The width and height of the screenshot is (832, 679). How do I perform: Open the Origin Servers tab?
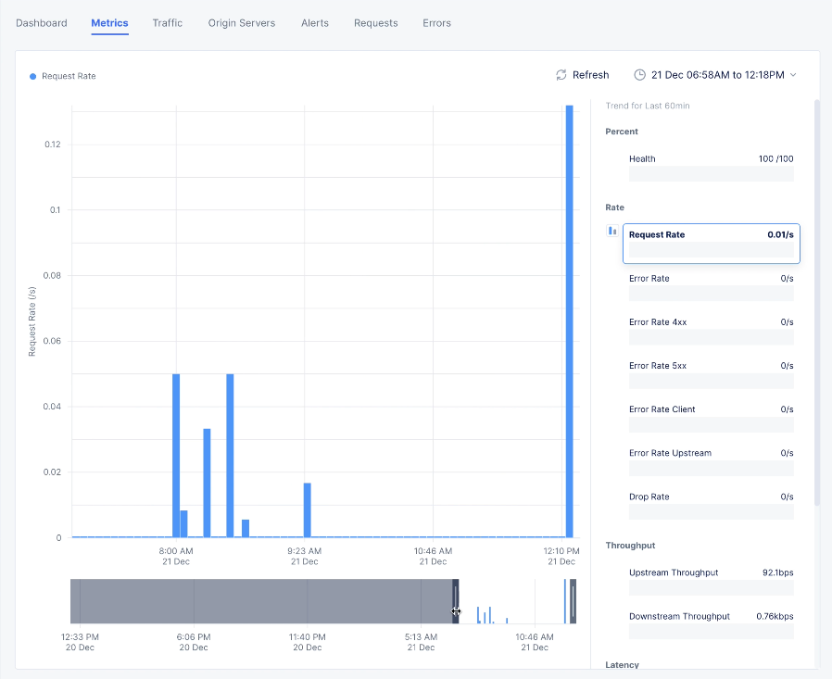click(242, 22)
